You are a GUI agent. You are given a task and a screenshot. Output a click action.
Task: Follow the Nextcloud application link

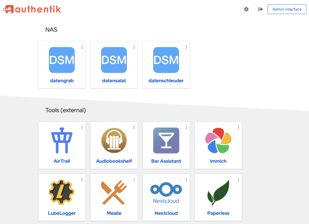[166, 213]
